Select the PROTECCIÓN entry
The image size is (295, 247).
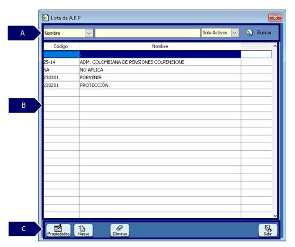coord(94,85)
